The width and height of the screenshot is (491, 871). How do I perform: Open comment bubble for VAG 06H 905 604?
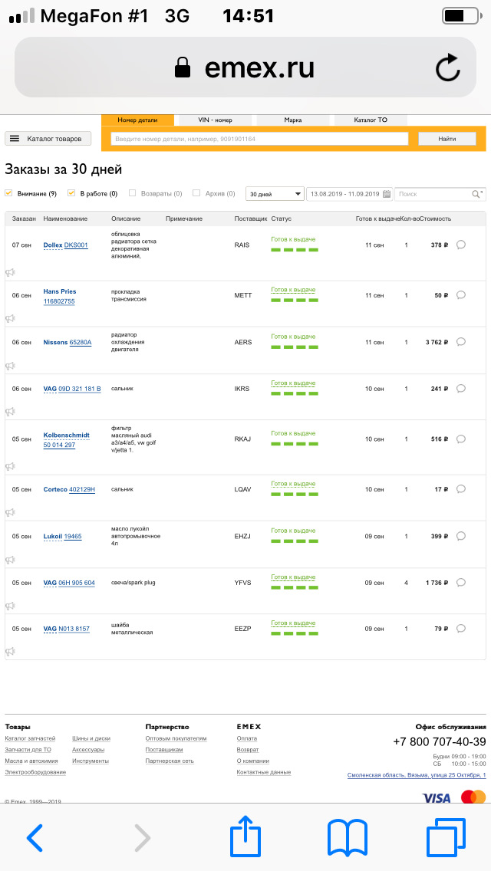pyautogui.click(x=460, y=583)
